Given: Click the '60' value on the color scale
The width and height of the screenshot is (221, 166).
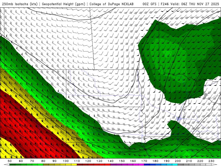Looking at the screenshot, I should (21, 161).
